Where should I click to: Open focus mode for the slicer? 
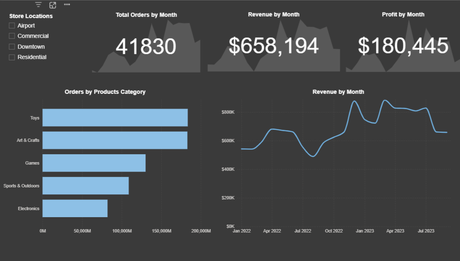pyautogui.click(x=53, y=5)
